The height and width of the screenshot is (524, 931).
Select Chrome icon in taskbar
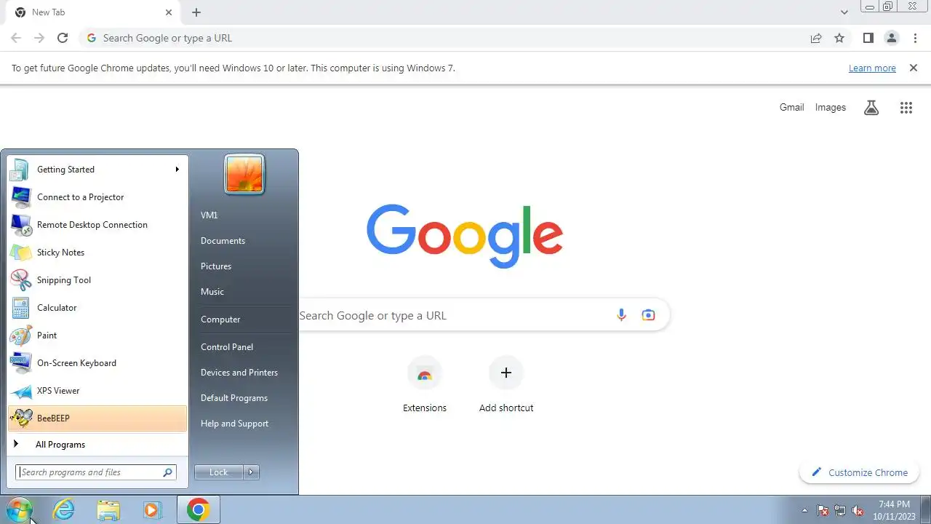pos(198,510)
